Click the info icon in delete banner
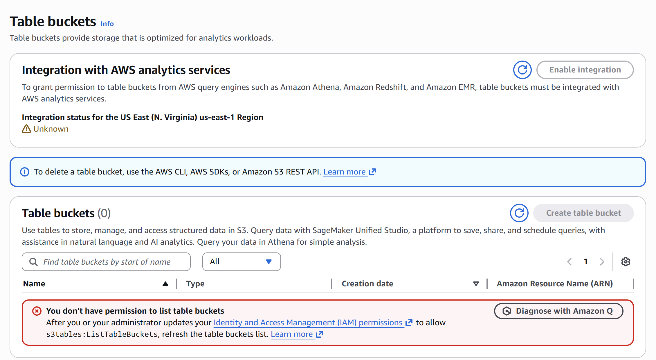 pos(25,172)
